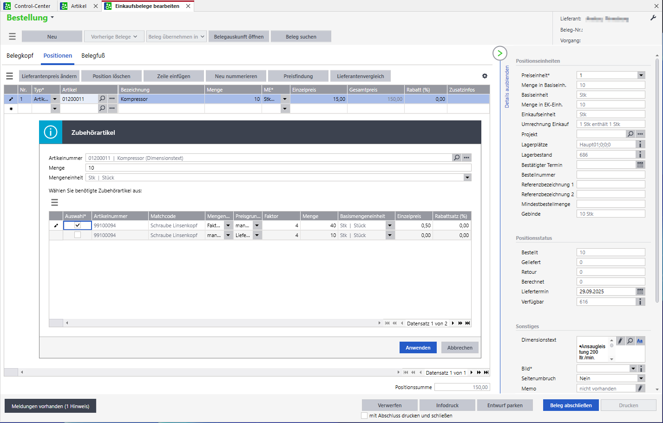Open the positions table gear settings

tap(485, 76)
